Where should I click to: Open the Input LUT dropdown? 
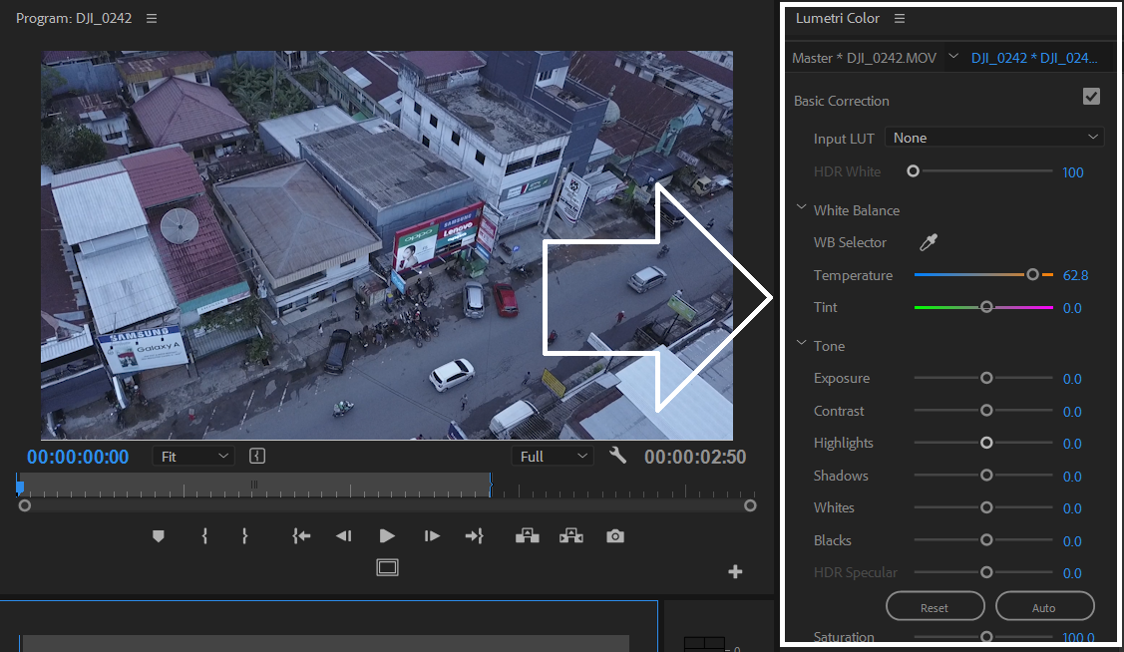[993, 137]
